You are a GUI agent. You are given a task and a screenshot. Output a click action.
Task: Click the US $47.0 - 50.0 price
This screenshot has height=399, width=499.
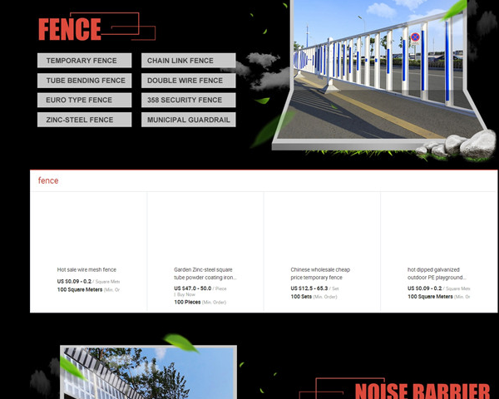click(x=193, y=288)
